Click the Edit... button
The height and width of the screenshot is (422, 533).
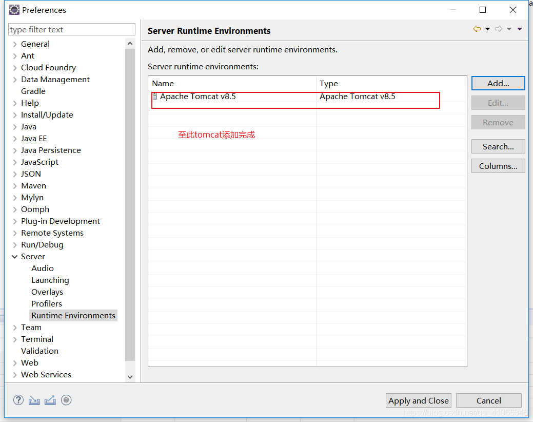point(498,103)
